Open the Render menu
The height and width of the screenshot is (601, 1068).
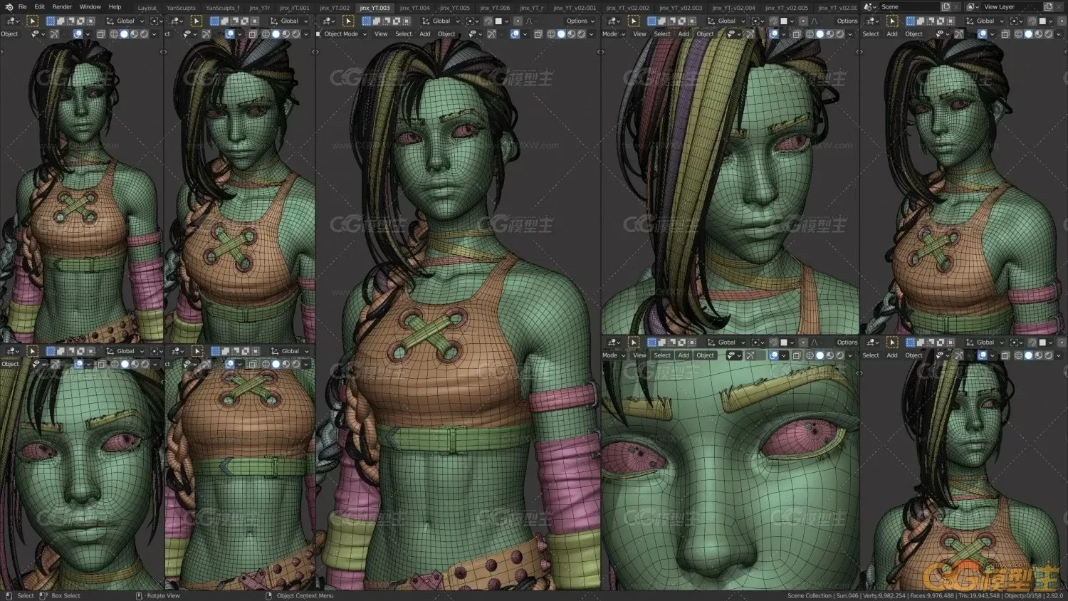[x=62, y=6]
